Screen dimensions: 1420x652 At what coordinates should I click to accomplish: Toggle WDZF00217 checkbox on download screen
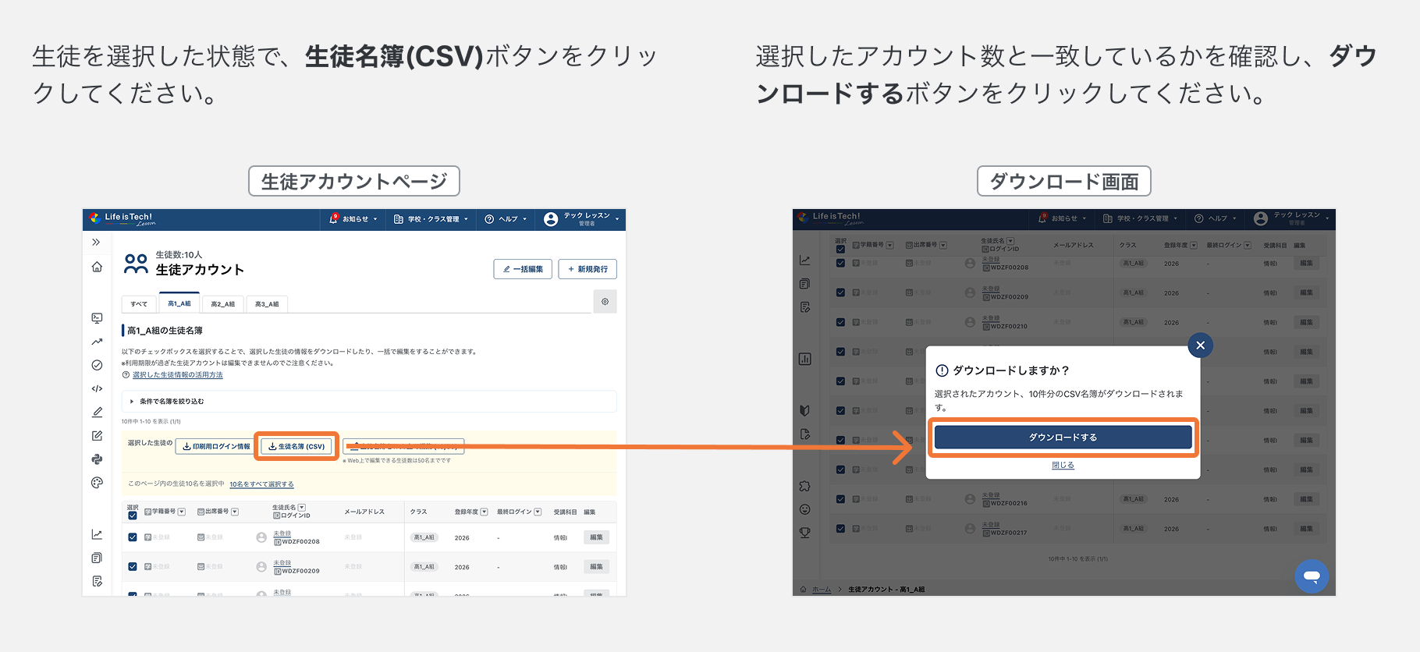tap(840, 529)
